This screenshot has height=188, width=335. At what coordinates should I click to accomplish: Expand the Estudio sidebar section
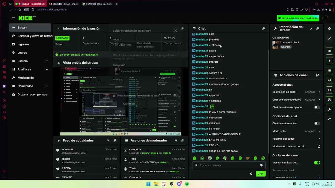pos(30,61)
